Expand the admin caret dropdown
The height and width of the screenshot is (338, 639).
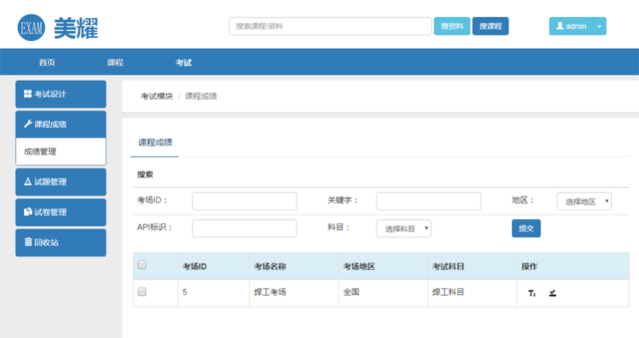click(599, 26)
